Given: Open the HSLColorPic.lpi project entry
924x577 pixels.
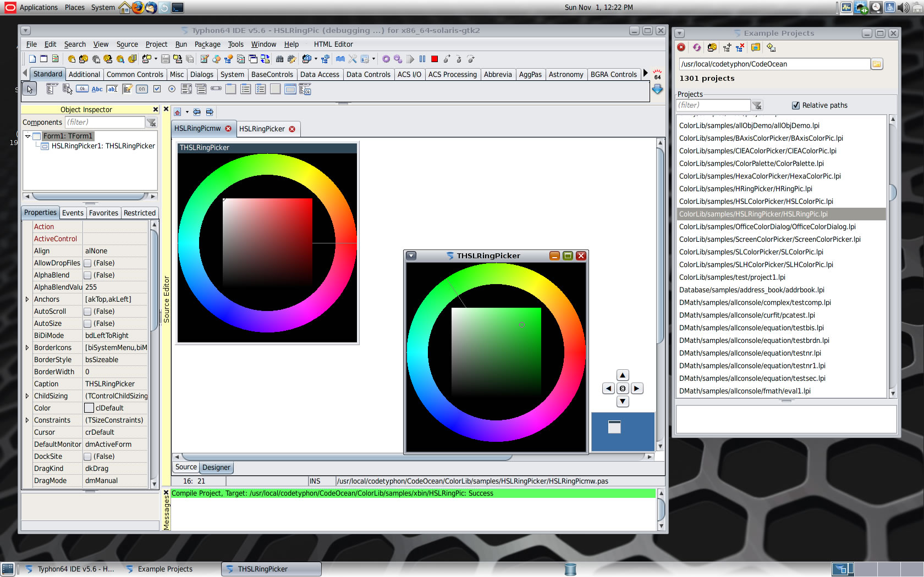Looking at the screenshot, I should pyautogui.click(x=756, y=202).
